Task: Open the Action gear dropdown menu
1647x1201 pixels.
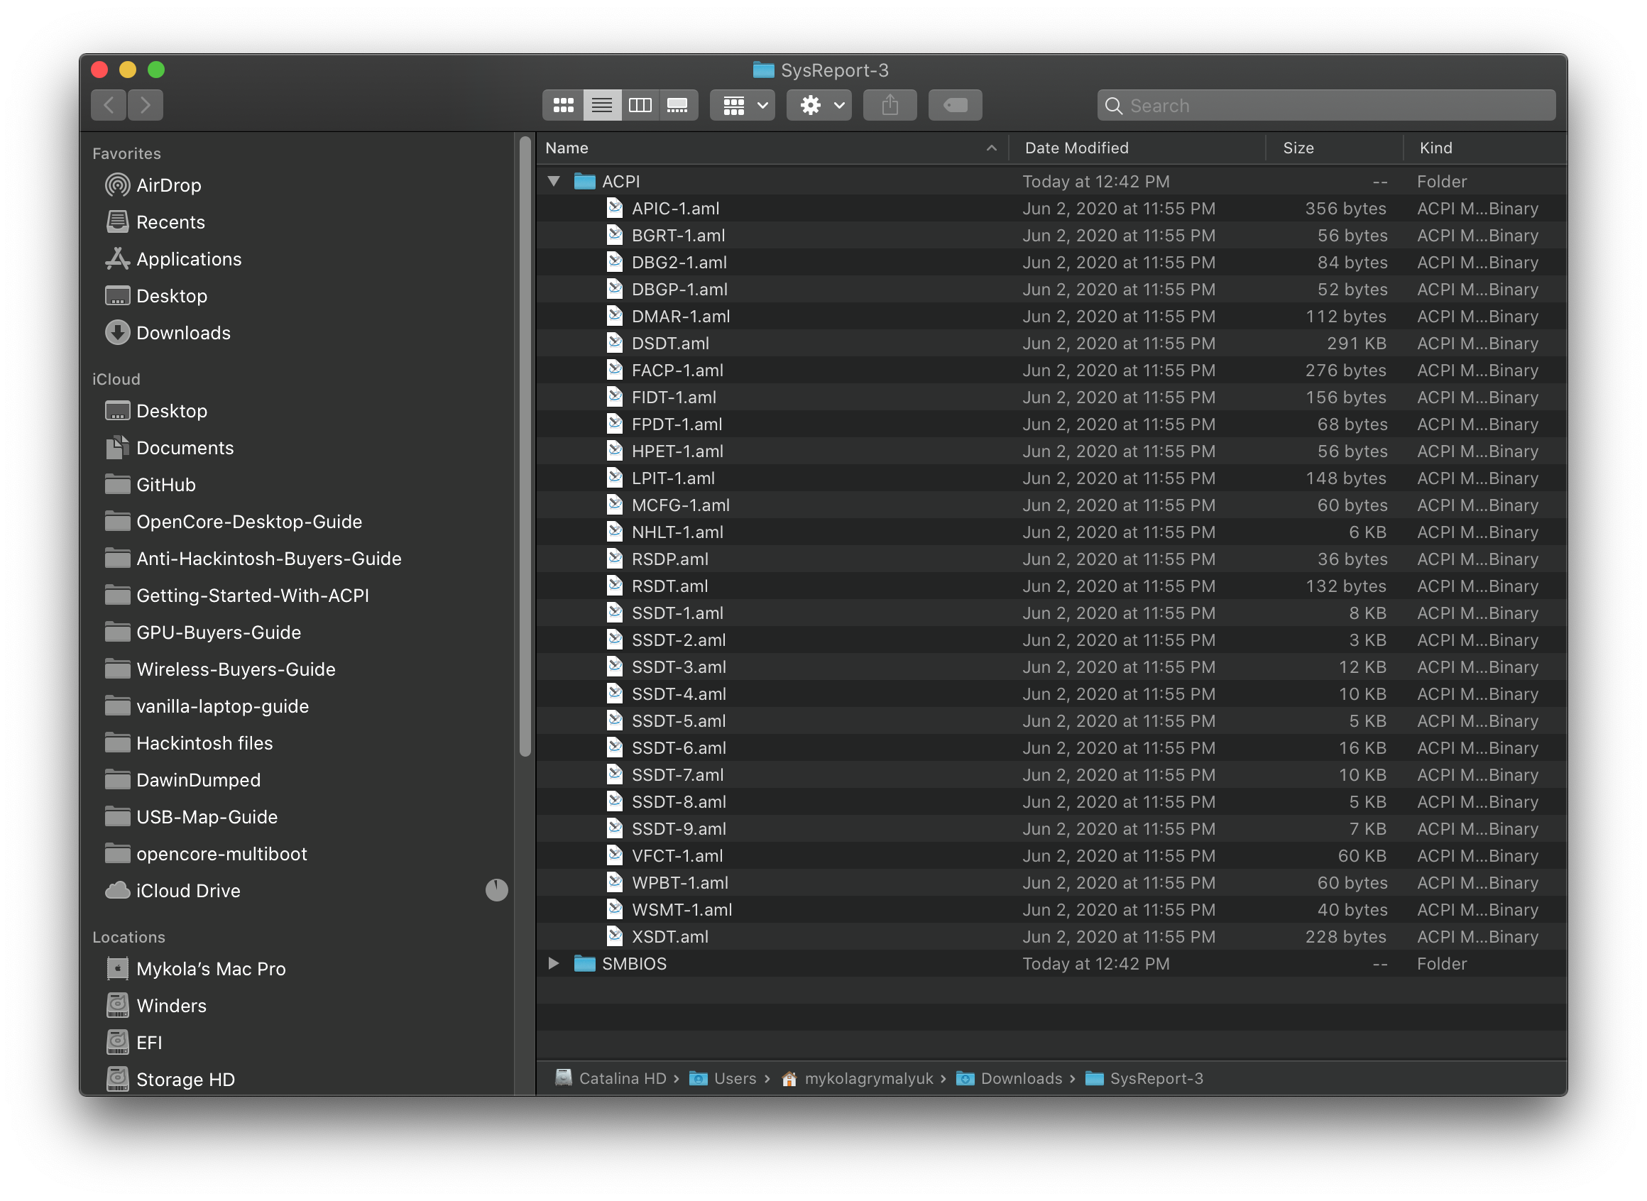Action: [819, 106]
